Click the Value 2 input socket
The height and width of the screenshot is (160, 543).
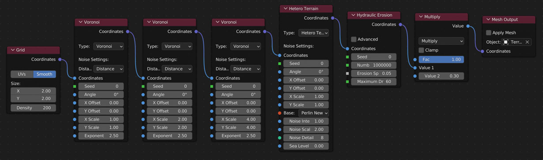(x=415, y=76)
